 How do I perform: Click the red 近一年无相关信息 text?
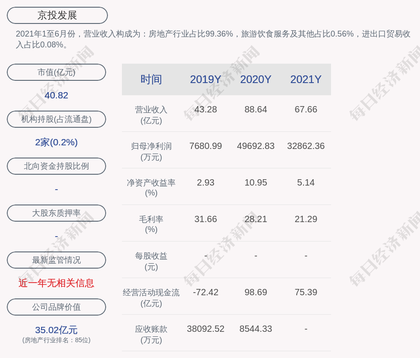pos(56,284)
